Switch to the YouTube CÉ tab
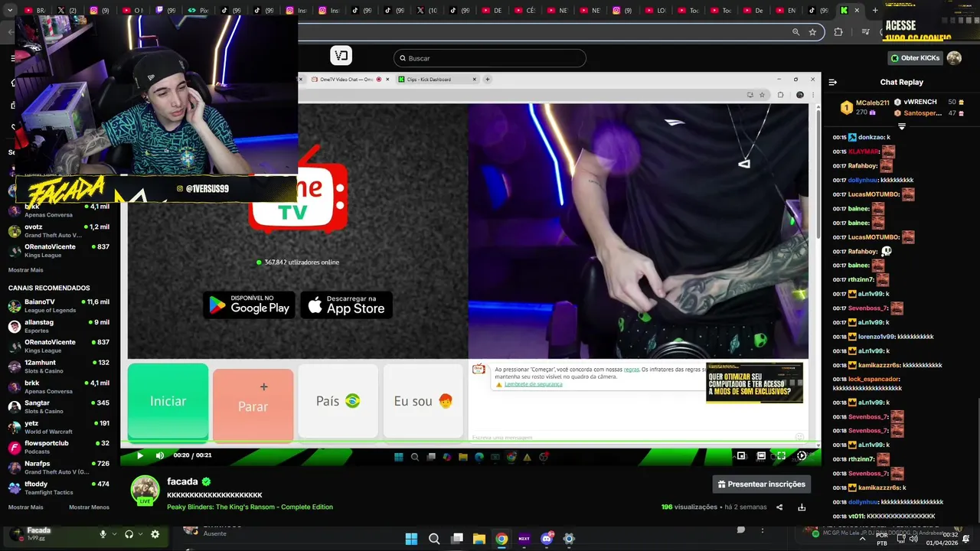This screenshot has height=551, width=980. (528, 11)
